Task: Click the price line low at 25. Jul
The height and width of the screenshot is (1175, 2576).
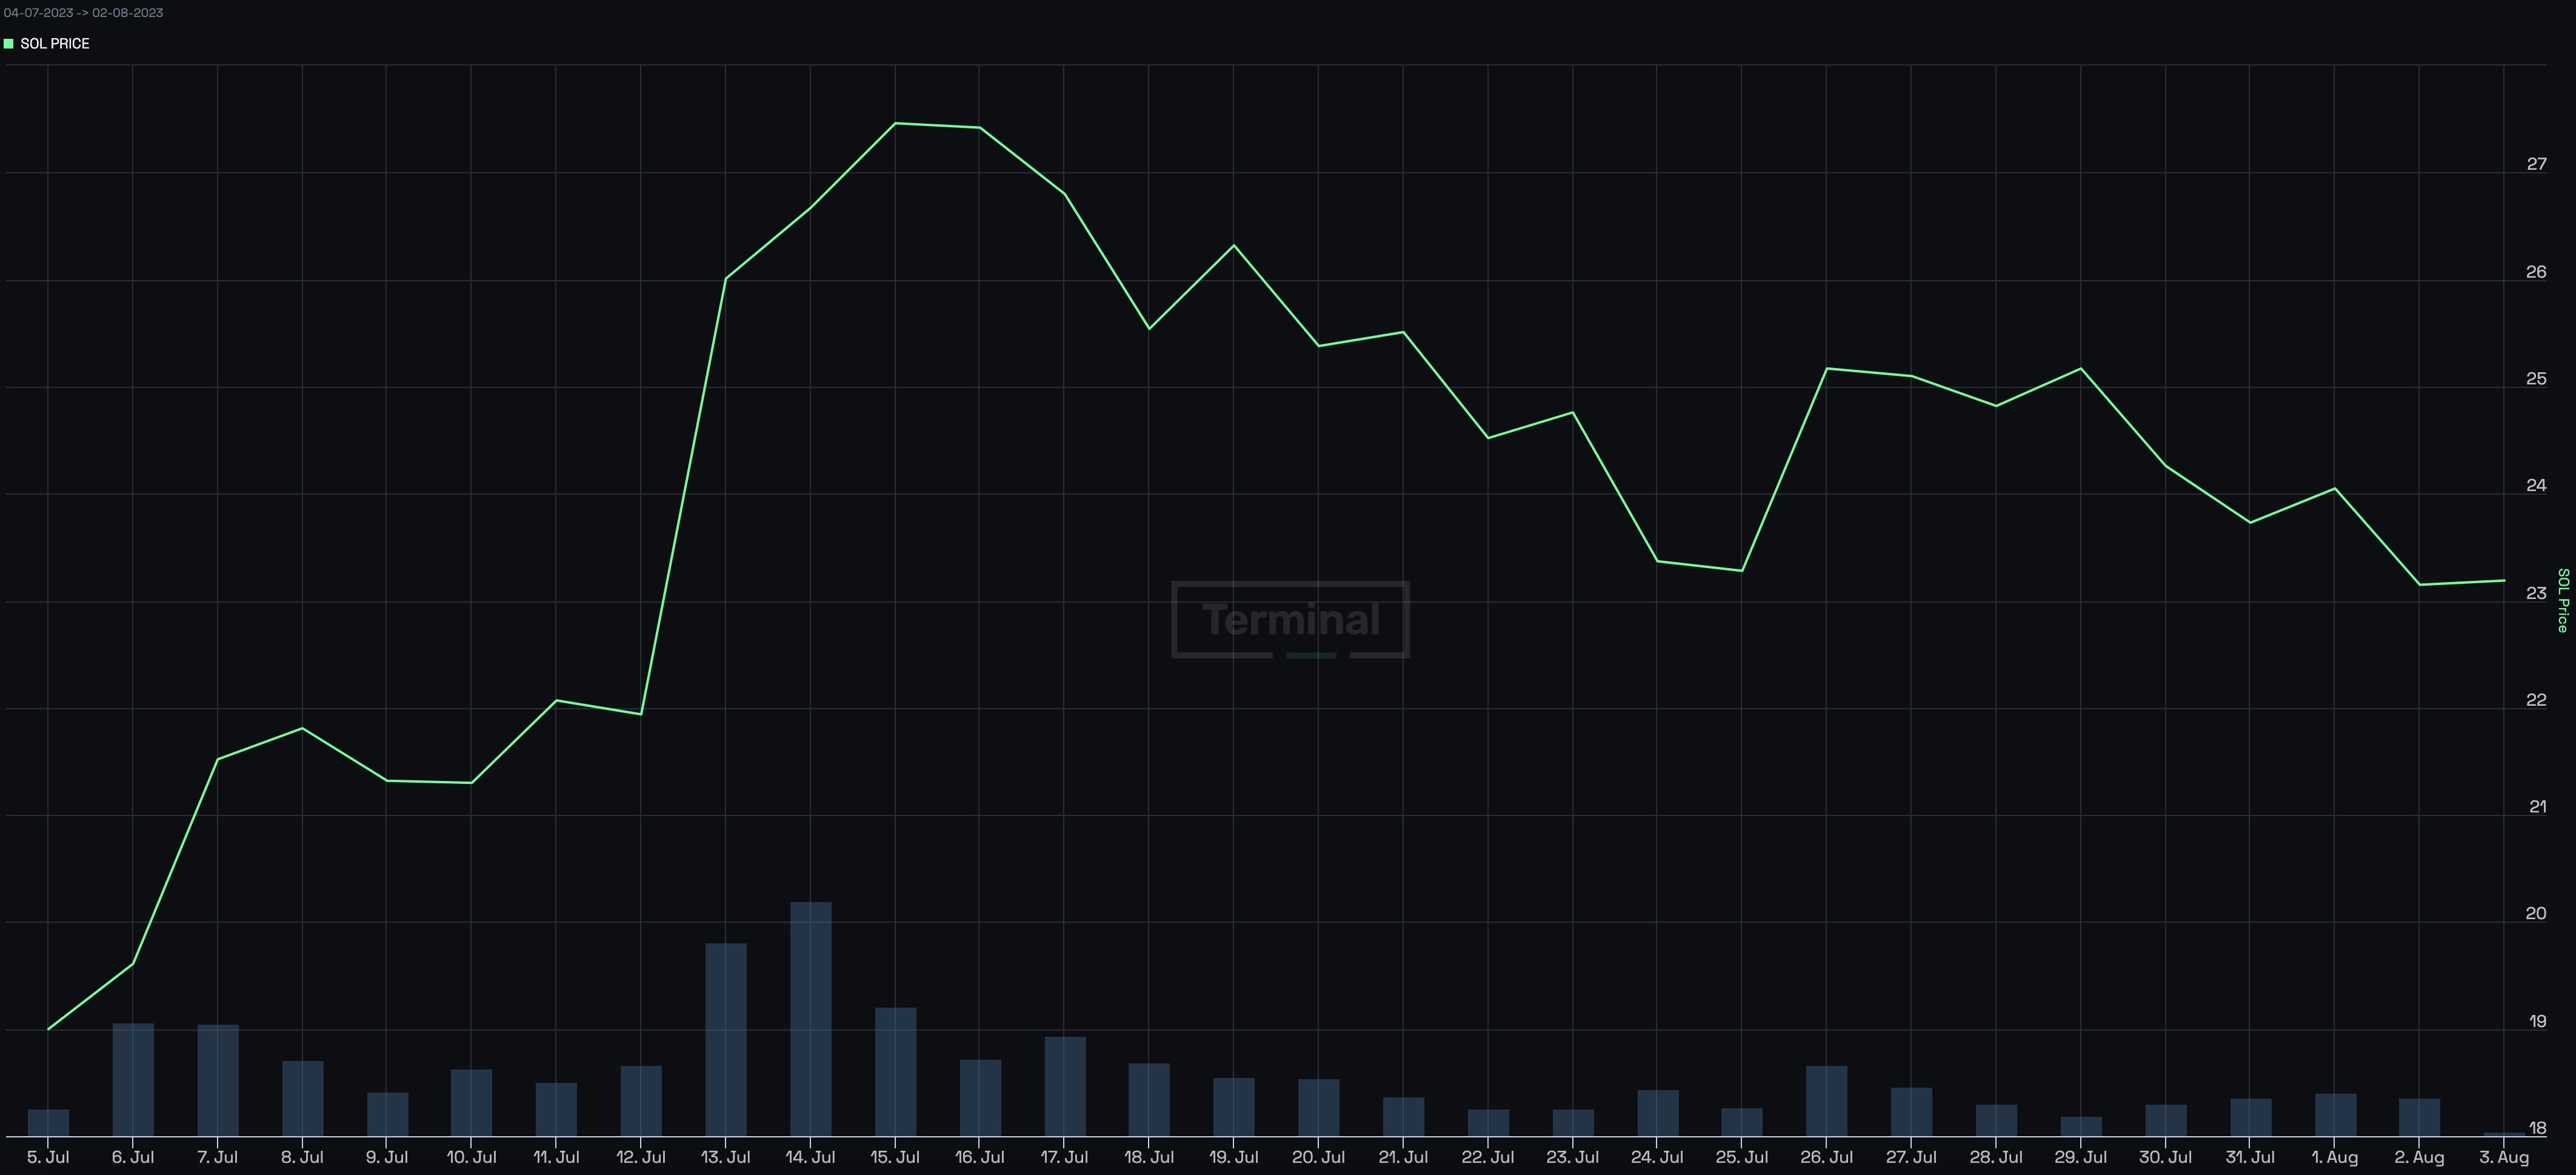Action: (1742, 571)
